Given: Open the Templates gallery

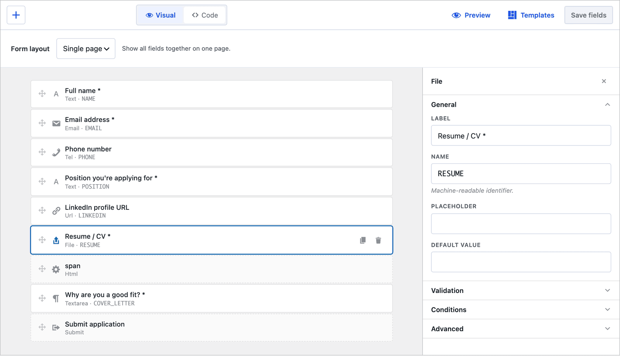Looking at the screenshot, I should coord(531,15).
